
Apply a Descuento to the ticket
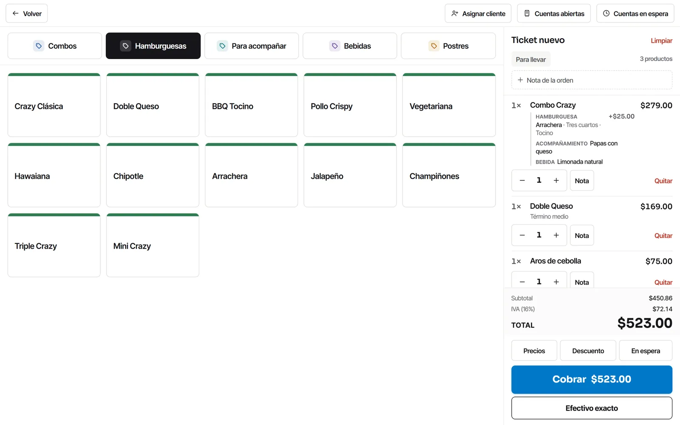coord(588,351)
